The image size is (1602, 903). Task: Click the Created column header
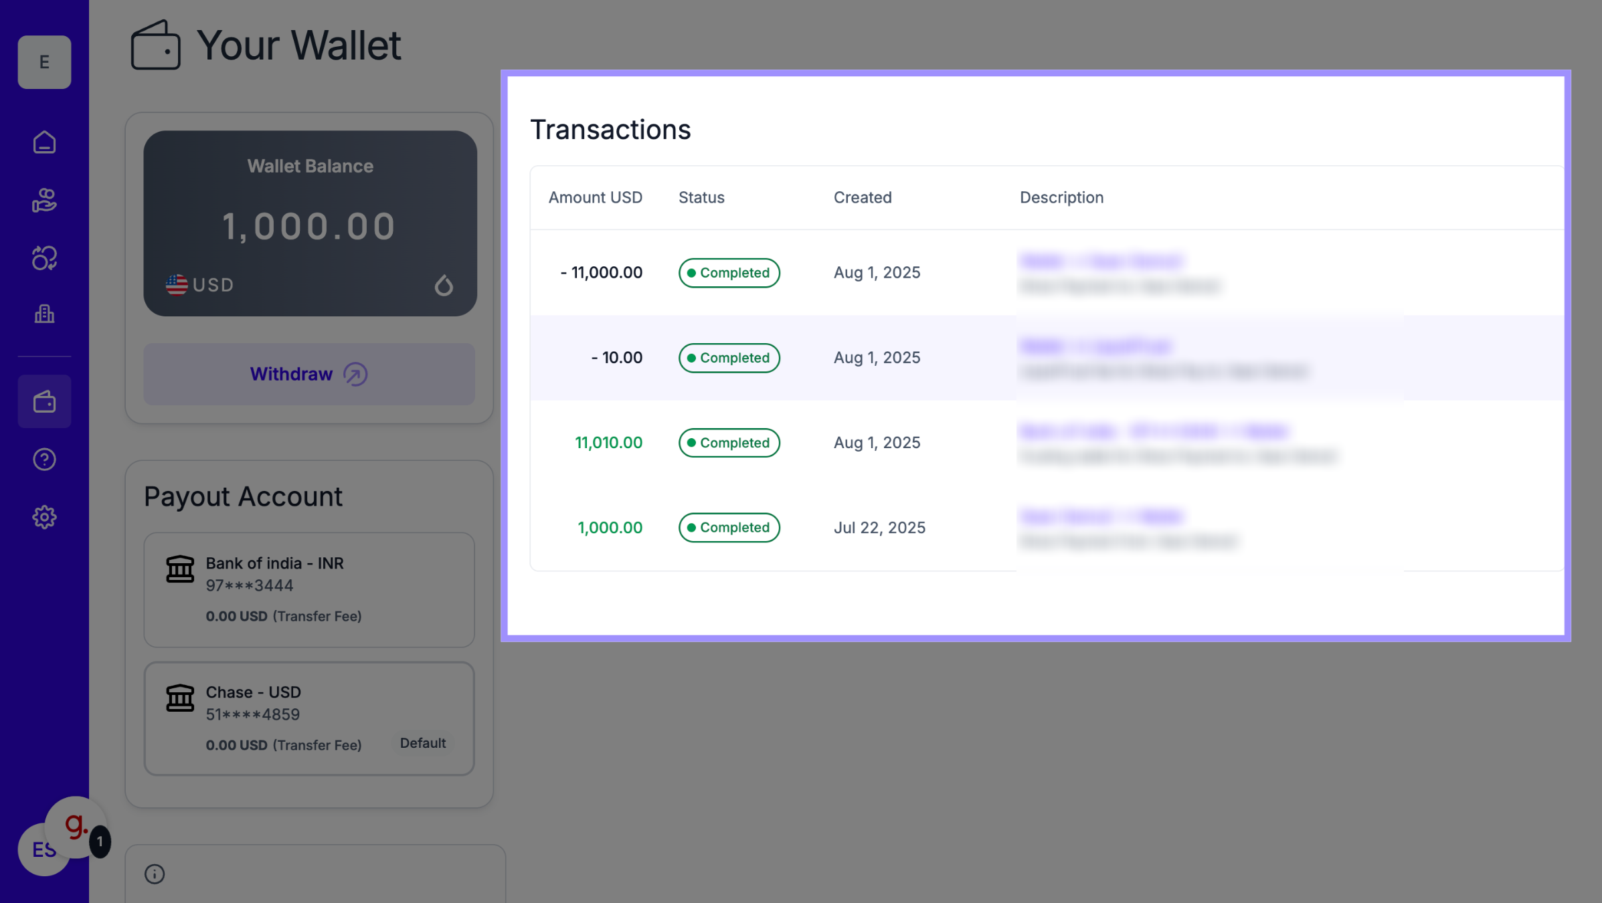[x=862, y=197]
